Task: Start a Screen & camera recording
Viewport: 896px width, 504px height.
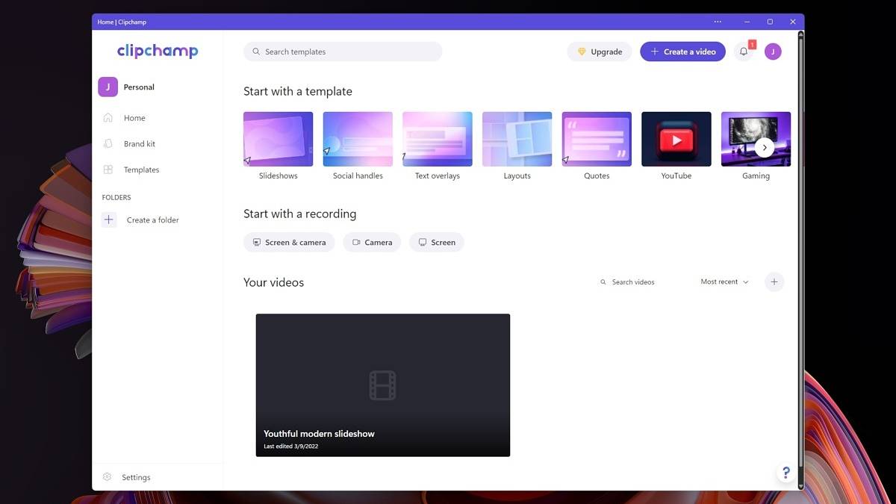Action: (289, 242)
